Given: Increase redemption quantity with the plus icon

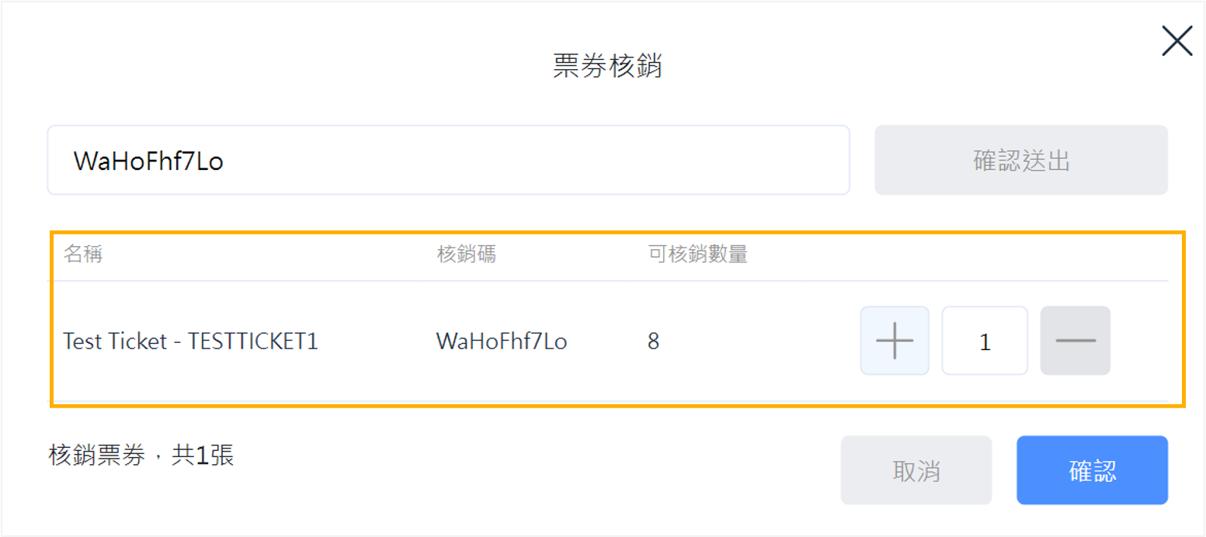Looking at the screenshot, I should coord(894,341).
